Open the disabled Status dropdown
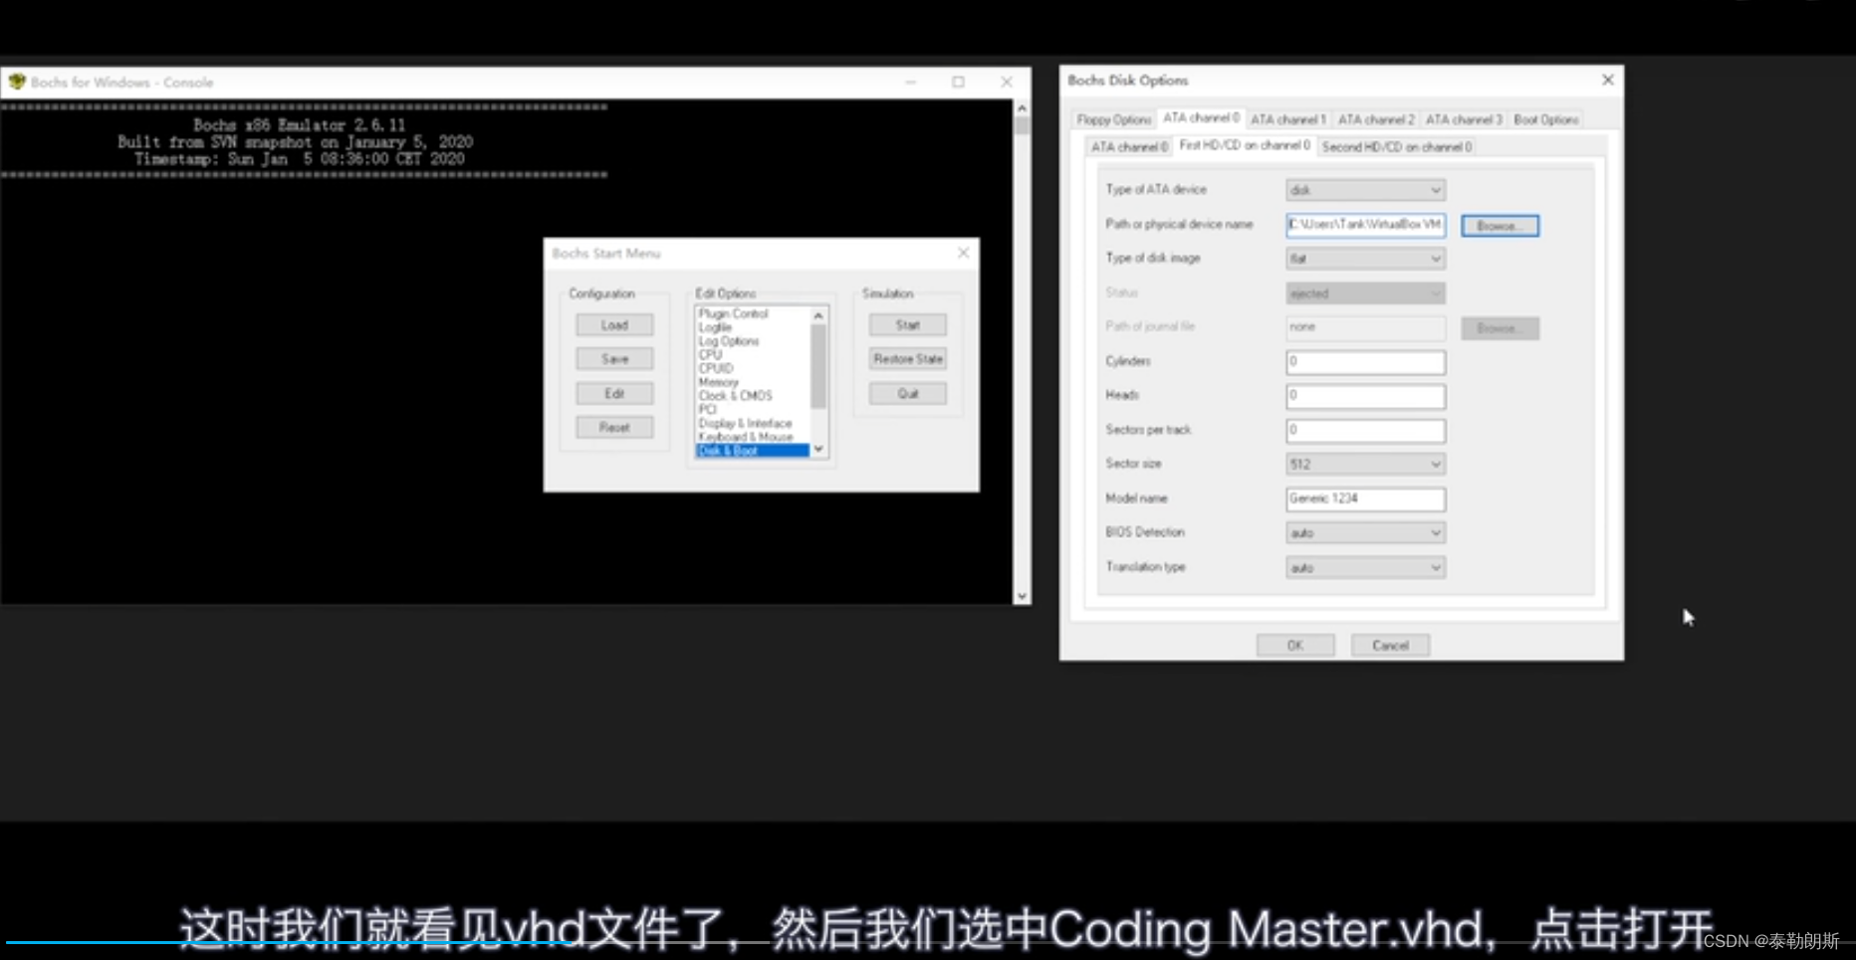The height and width of the screenshot is (960, 1856). [1365, 293]
